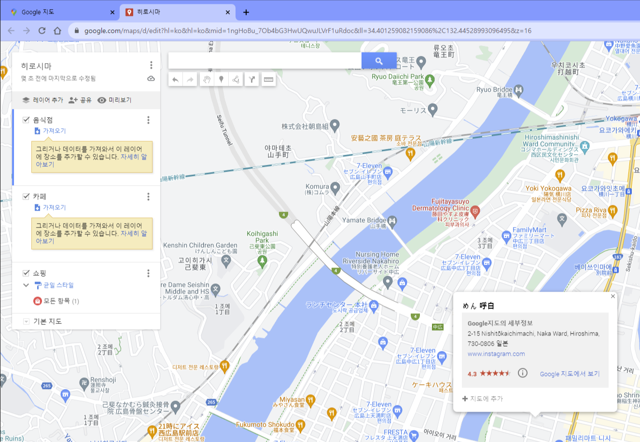Redo the last map edit
This screenshot has height=442, width=640.
click(x=190, y=80)
